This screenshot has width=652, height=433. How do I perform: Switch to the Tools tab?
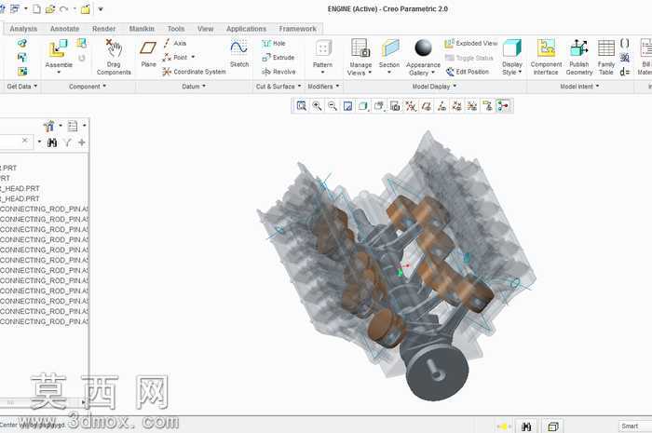176,29
